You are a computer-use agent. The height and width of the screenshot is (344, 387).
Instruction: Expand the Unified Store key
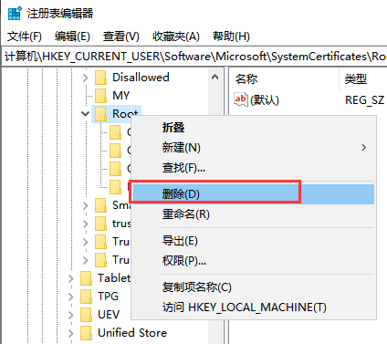pos(70,333)
